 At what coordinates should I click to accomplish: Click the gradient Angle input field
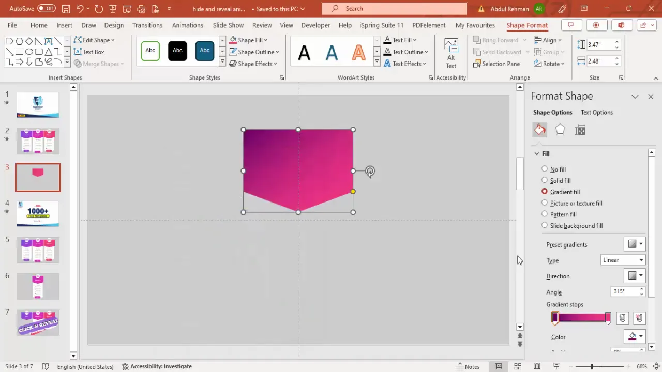pyautogui.click(x=624, y=291)
